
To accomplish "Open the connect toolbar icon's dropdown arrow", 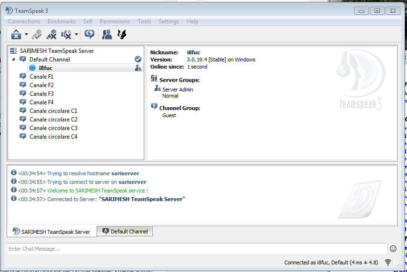I will [x=26, y=34].
